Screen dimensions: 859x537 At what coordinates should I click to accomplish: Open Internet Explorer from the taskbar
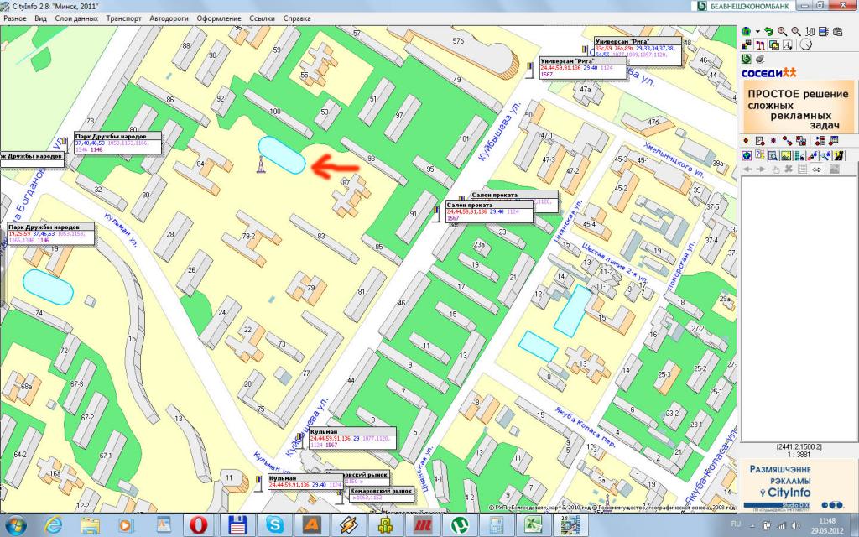[x=53, y=525]
